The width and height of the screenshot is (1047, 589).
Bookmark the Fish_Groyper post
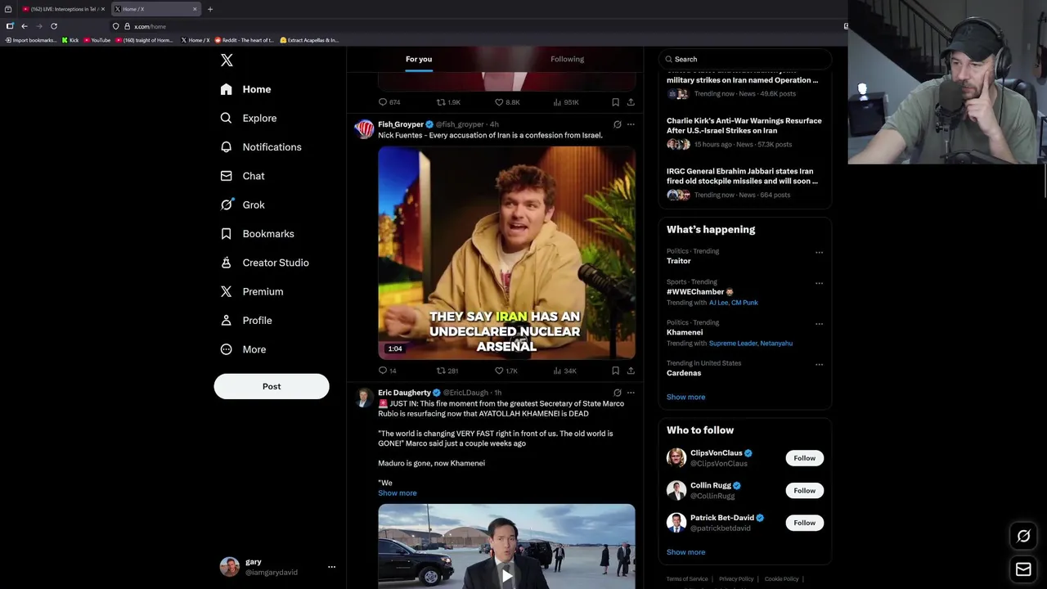pos(615,371)
